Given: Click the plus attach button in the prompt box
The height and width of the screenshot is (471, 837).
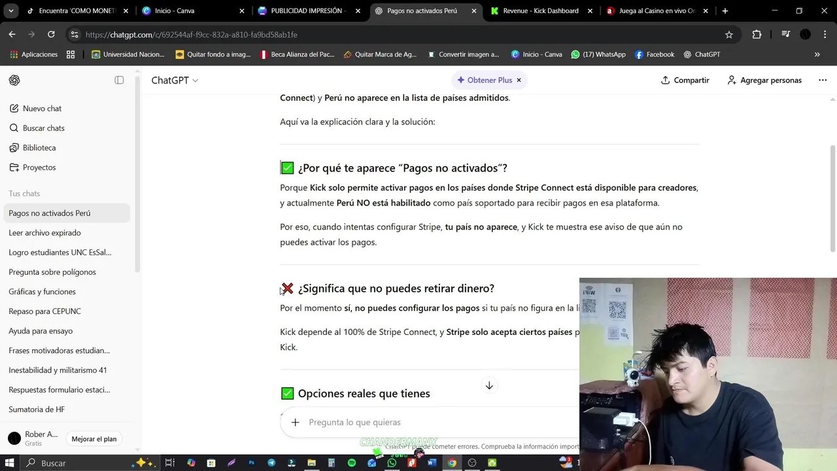Looking at the screenshot, I should tap(295, 422).
